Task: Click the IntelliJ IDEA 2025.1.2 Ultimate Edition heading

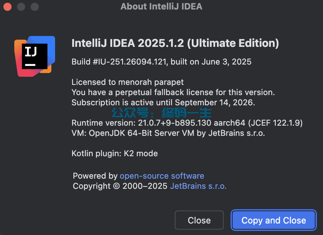Action: click(x=175, y=43)
